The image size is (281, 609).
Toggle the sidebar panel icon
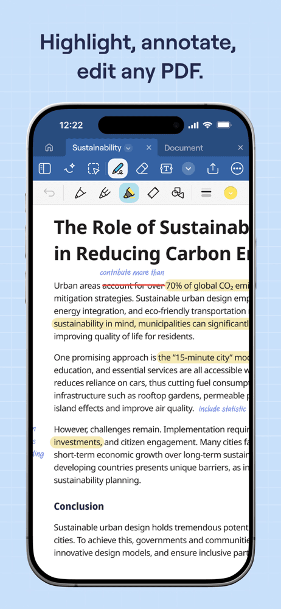point(44,169)
